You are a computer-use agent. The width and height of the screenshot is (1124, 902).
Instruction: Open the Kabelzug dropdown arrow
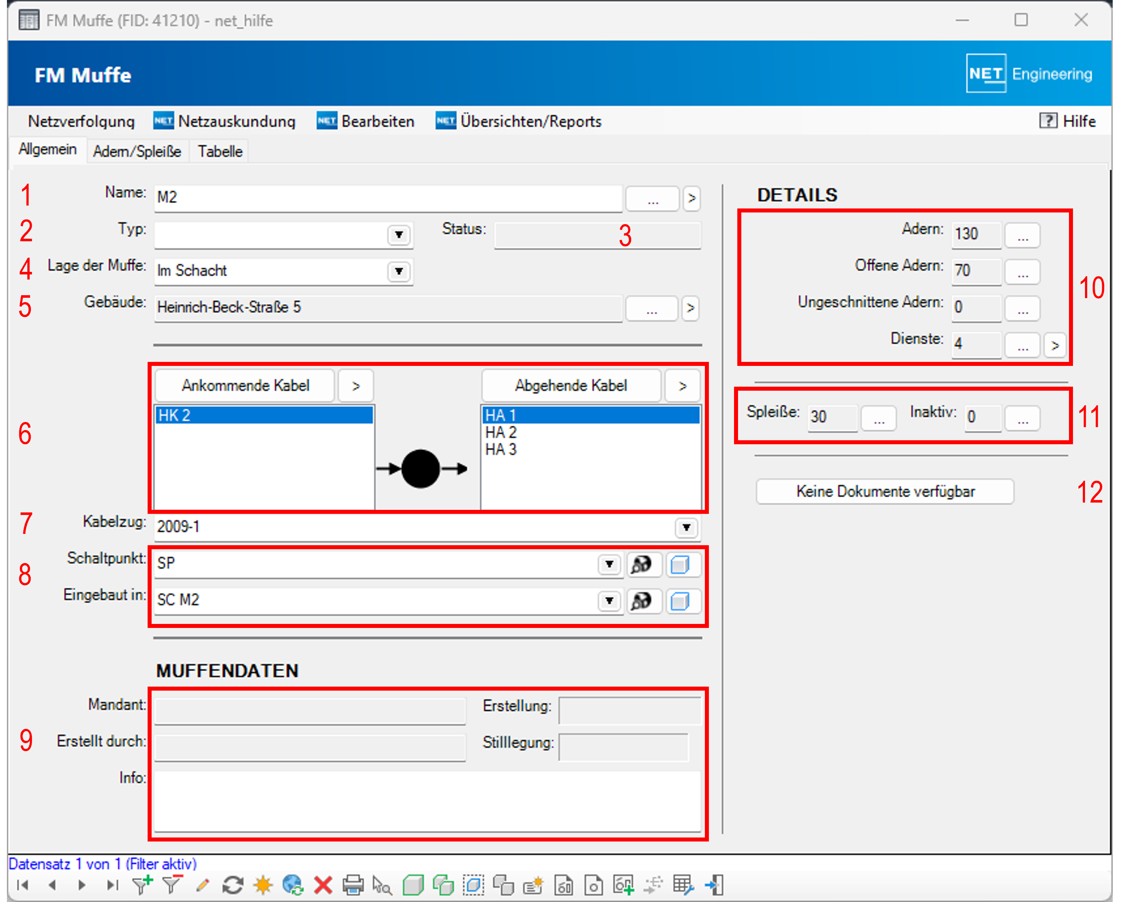coord(686,528)
